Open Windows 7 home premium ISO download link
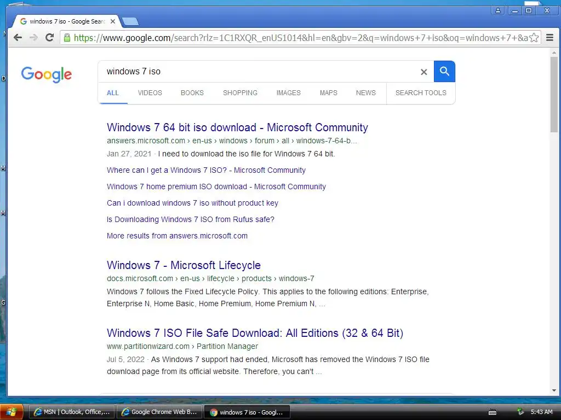 click(x=216, y=187)
